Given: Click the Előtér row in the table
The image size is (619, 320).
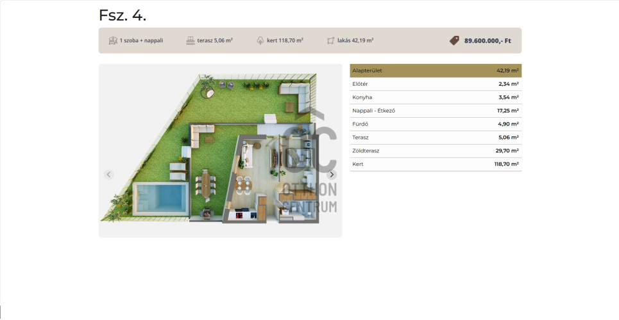Looking at the screenshot, I should [x=435, y=84].
